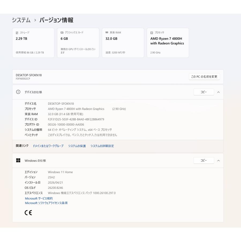241x241 pixels.
Task: Click 使用領域 86 GB / 2.29 TB text
Action: click(30, 52)
